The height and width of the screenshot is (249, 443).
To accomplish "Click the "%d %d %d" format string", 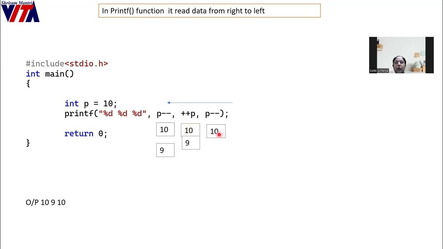I will pyautogui.click(x=123, y=113).
